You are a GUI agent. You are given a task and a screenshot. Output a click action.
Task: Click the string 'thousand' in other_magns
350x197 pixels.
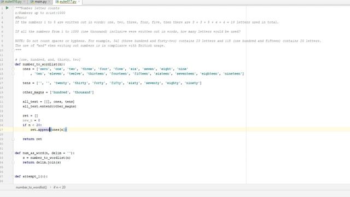tap(83, 92)
